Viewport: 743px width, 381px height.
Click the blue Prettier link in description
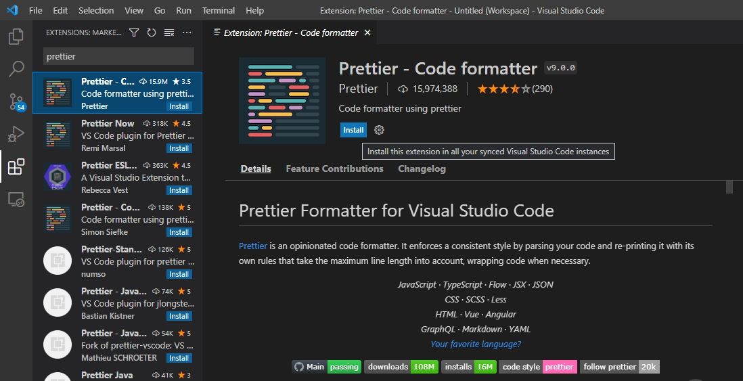(253, 246)
